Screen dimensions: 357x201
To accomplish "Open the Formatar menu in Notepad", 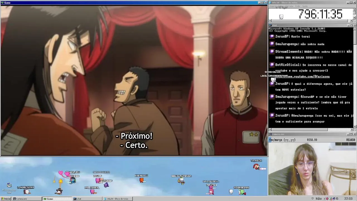I will pyautogui.click(x=289, y=6).
